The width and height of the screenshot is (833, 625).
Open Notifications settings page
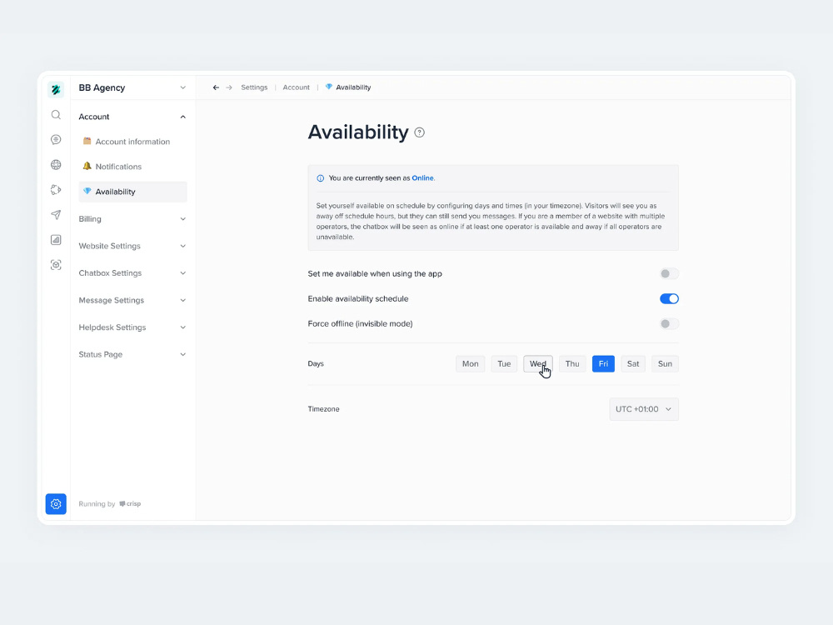[132, 167]
